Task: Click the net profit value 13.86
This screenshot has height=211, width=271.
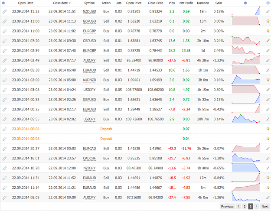Action: [186, 51]
